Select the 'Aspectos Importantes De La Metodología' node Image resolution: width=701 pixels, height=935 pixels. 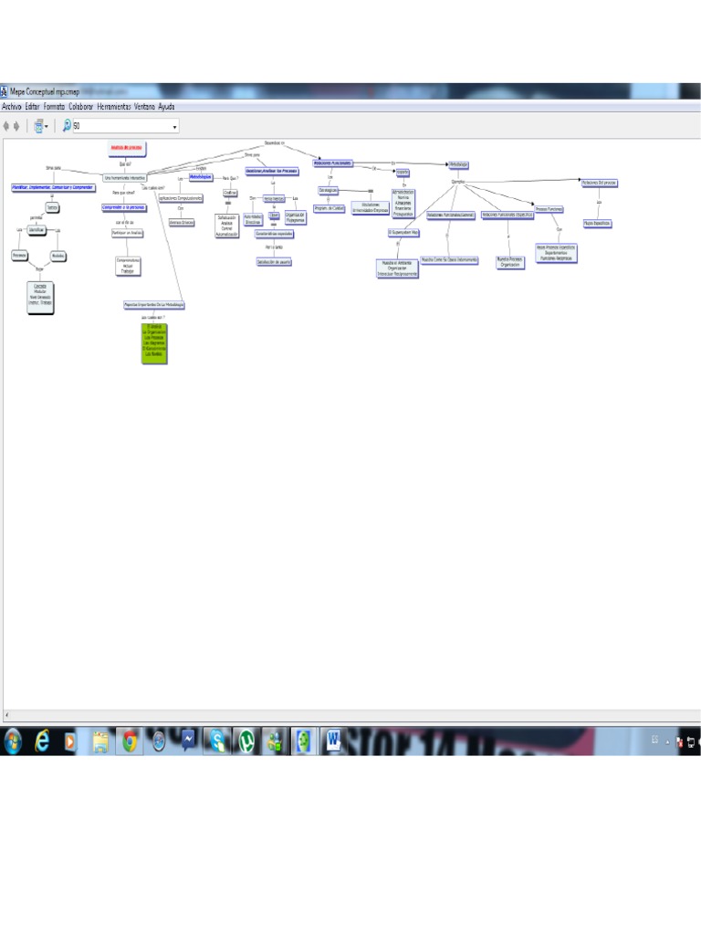coord(153,305)
